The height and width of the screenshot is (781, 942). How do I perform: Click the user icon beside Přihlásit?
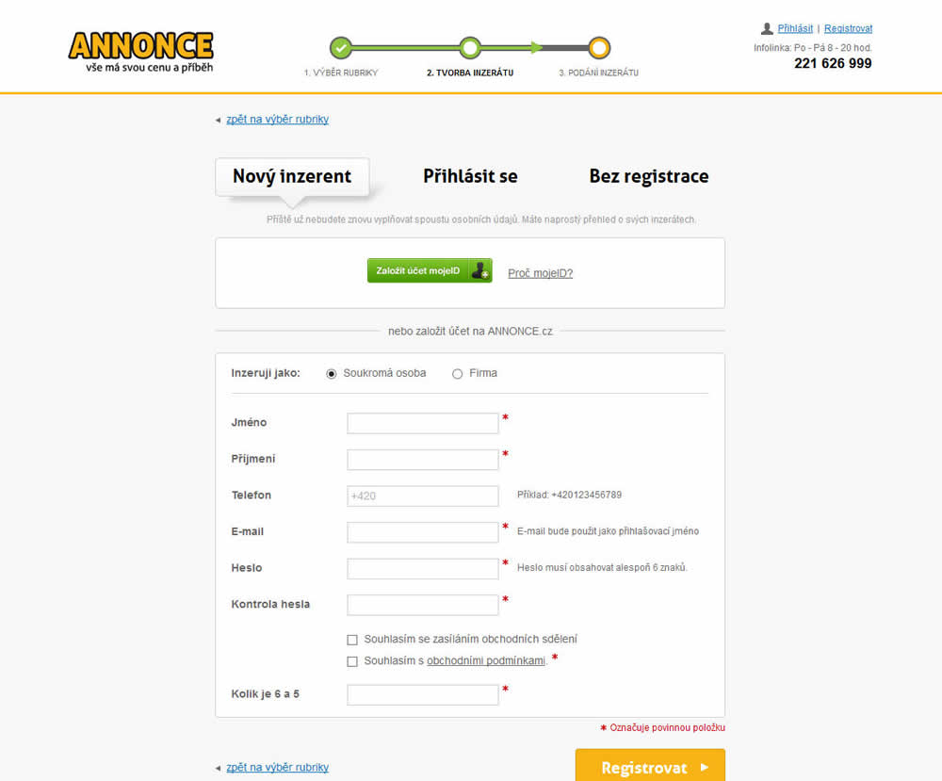tap(767, 28)
